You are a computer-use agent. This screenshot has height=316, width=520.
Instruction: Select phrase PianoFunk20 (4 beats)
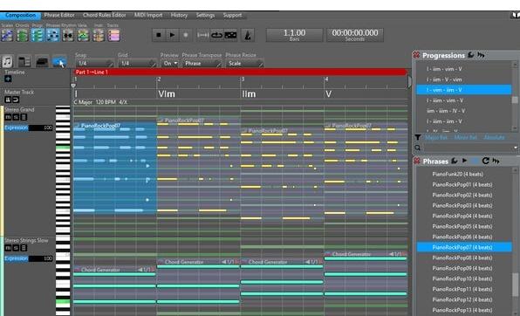click(x=458, y=174)
